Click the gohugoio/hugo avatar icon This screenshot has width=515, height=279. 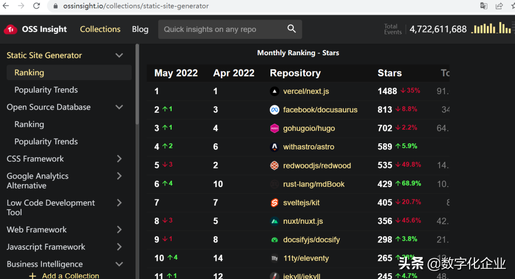point(274,129)
